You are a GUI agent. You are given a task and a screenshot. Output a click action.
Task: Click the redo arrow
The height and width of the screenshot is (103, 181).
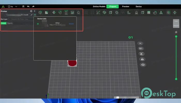click(x=33, y=6)
